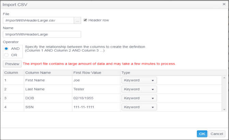Select the AND operator radio button
Screen dimensions: 229x140
click(x=6, y=48)
